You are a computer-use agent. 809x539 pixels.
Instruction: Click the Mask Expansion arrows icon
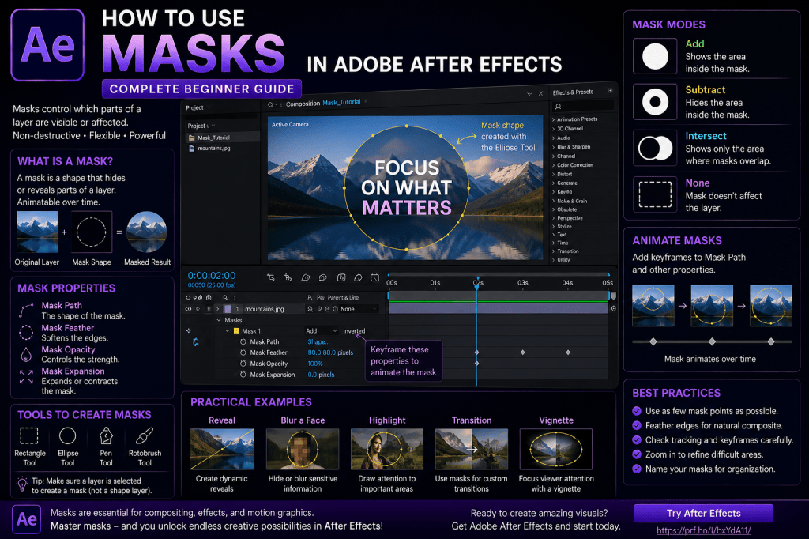[x=26, y=377]
